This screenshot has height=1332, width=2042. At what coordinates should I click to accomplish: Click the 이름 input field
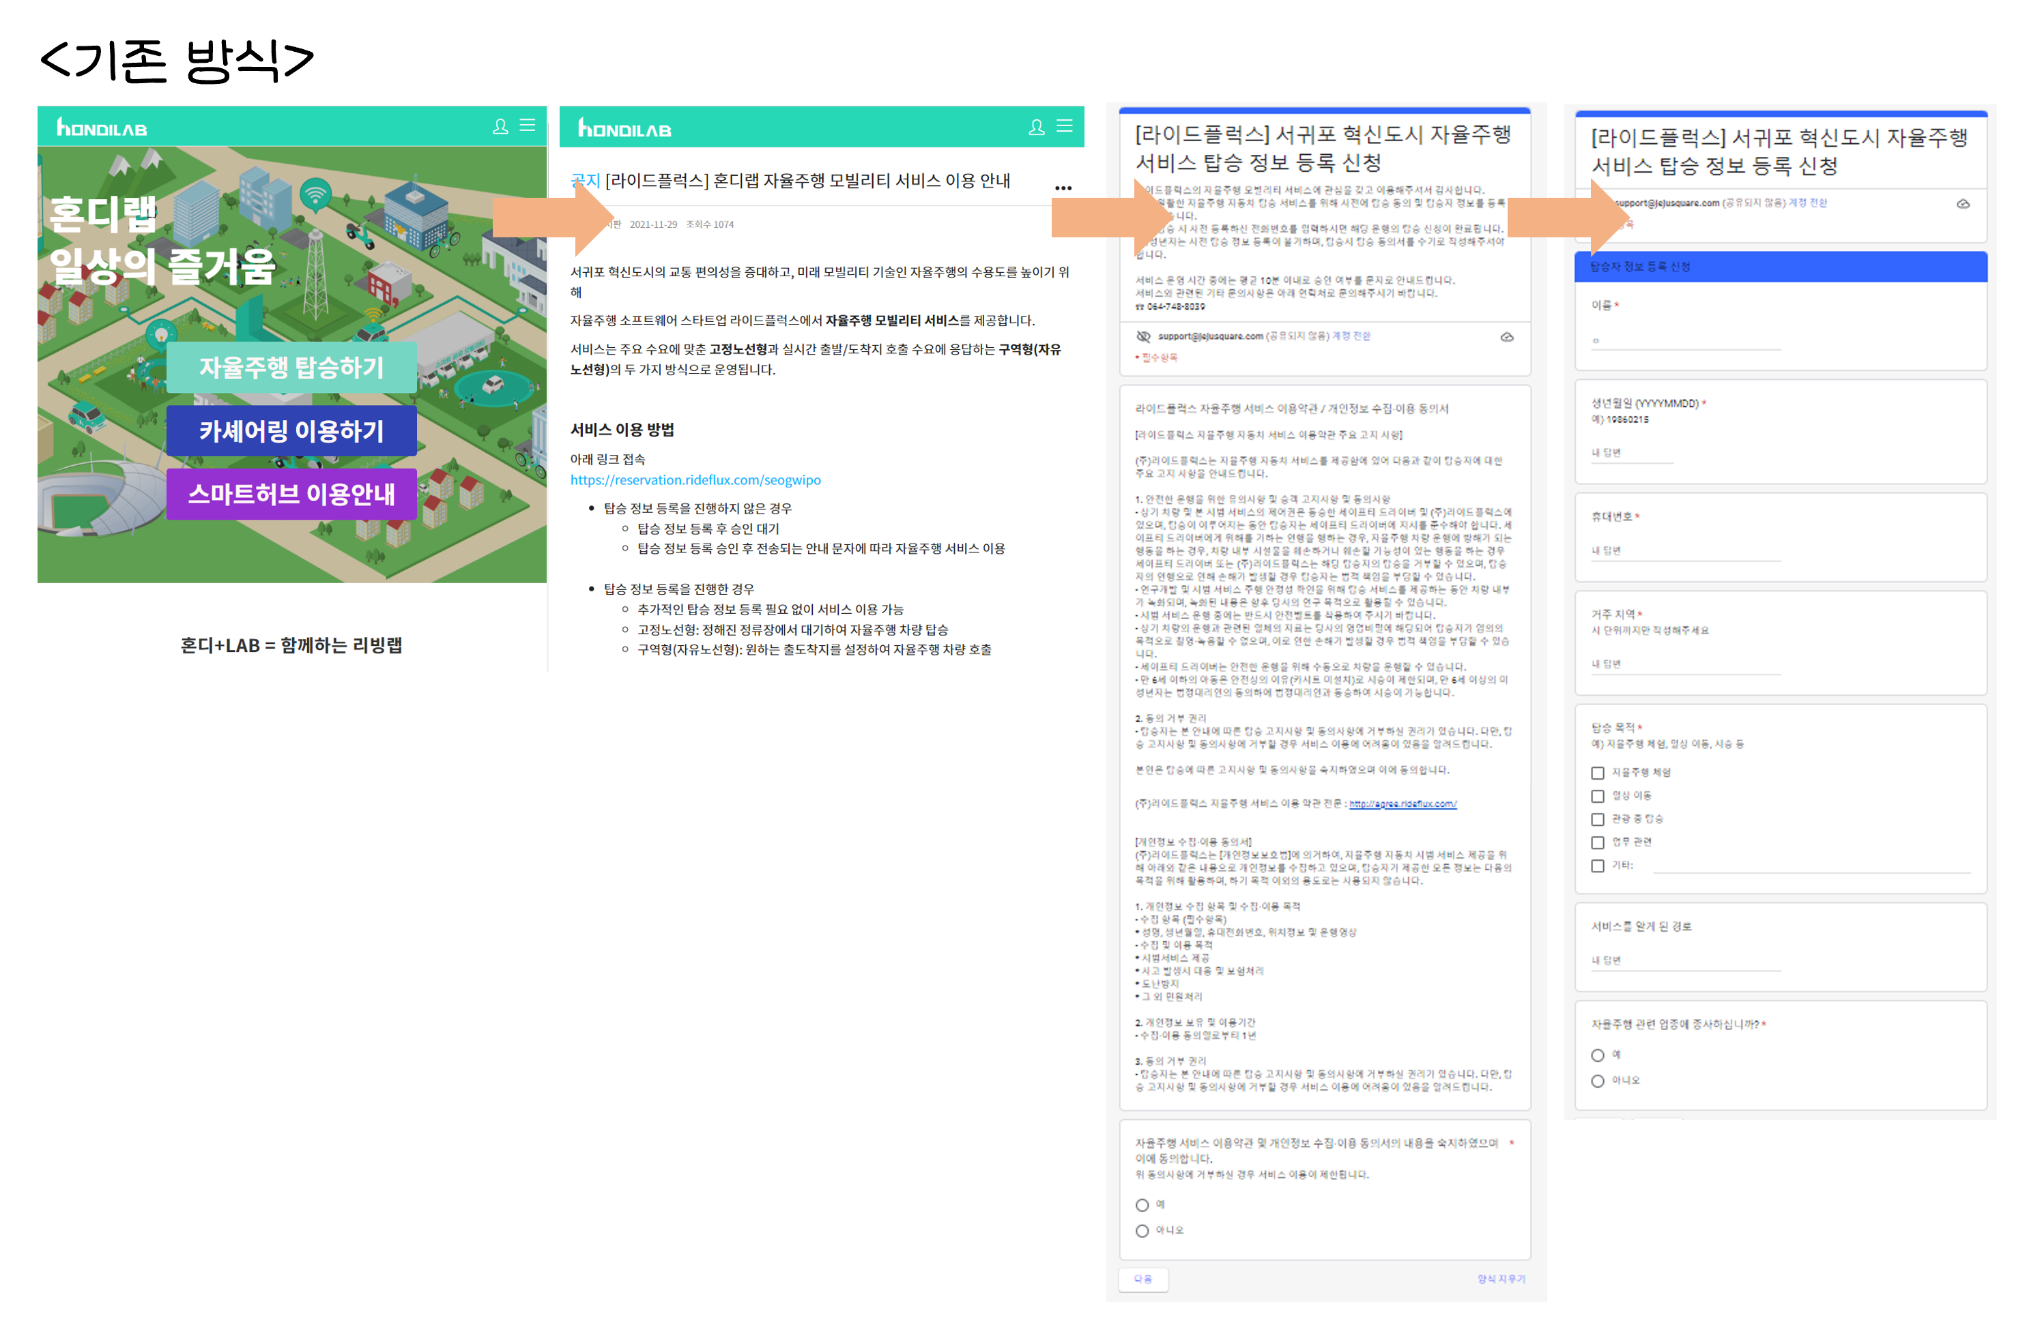(1686, 341)
